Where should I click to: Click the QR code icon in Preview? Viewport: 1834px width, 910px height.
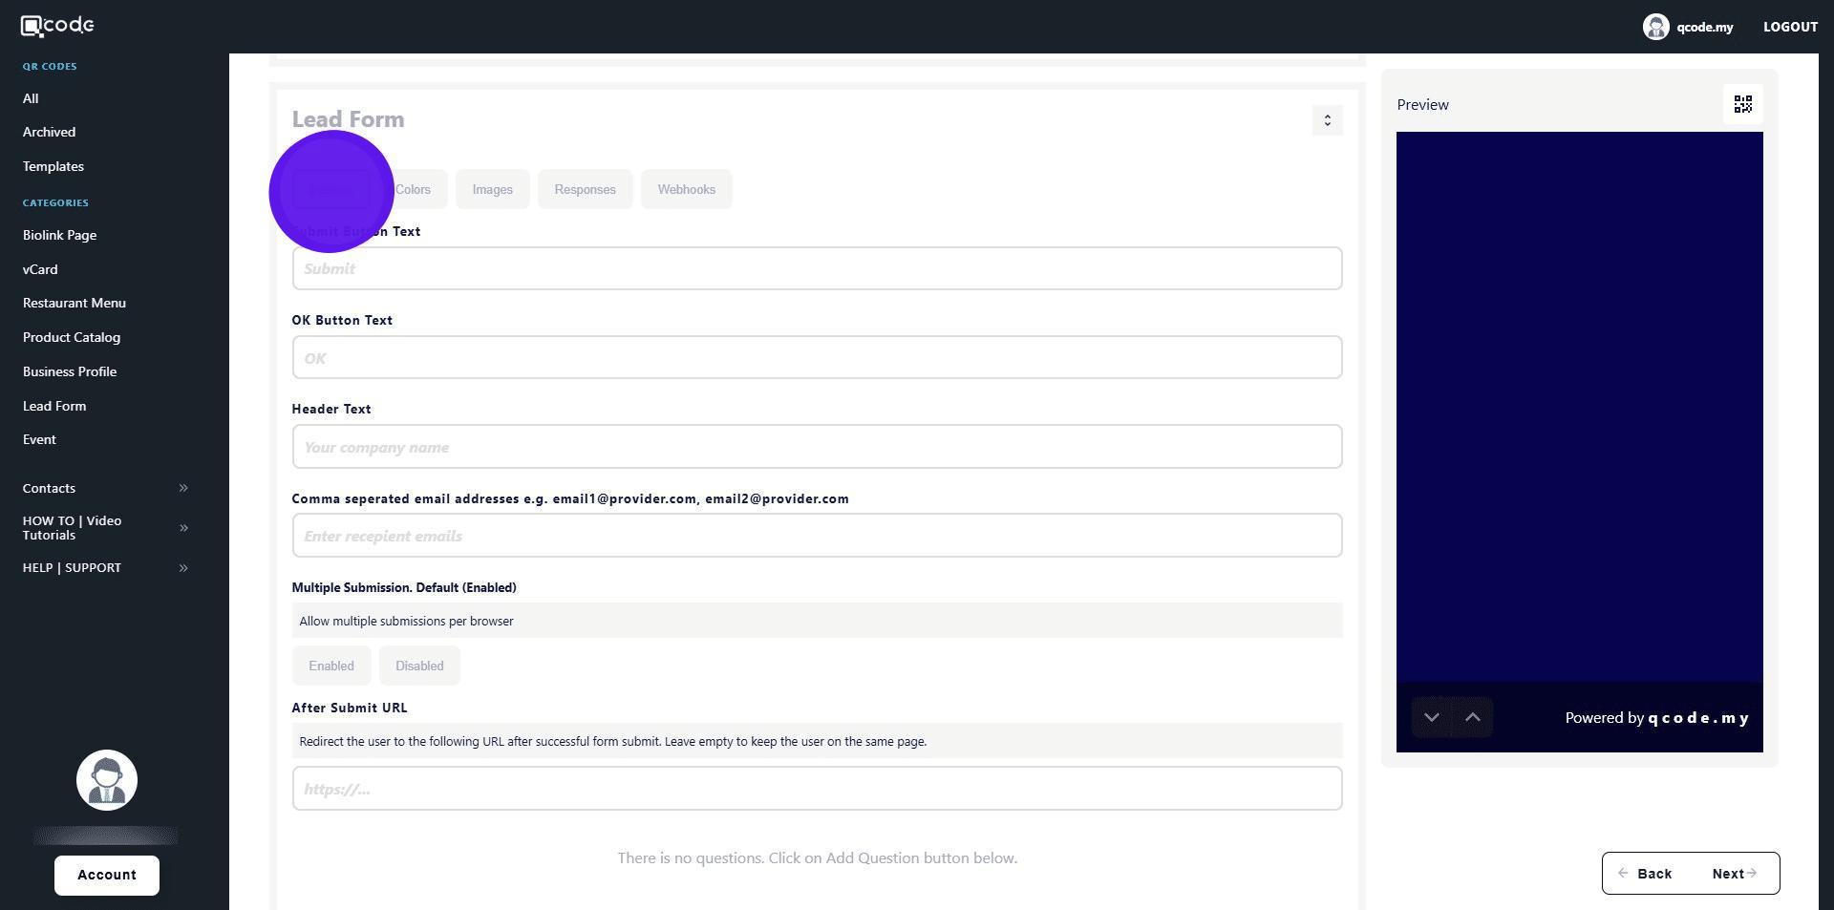(x=1742, y=104)
